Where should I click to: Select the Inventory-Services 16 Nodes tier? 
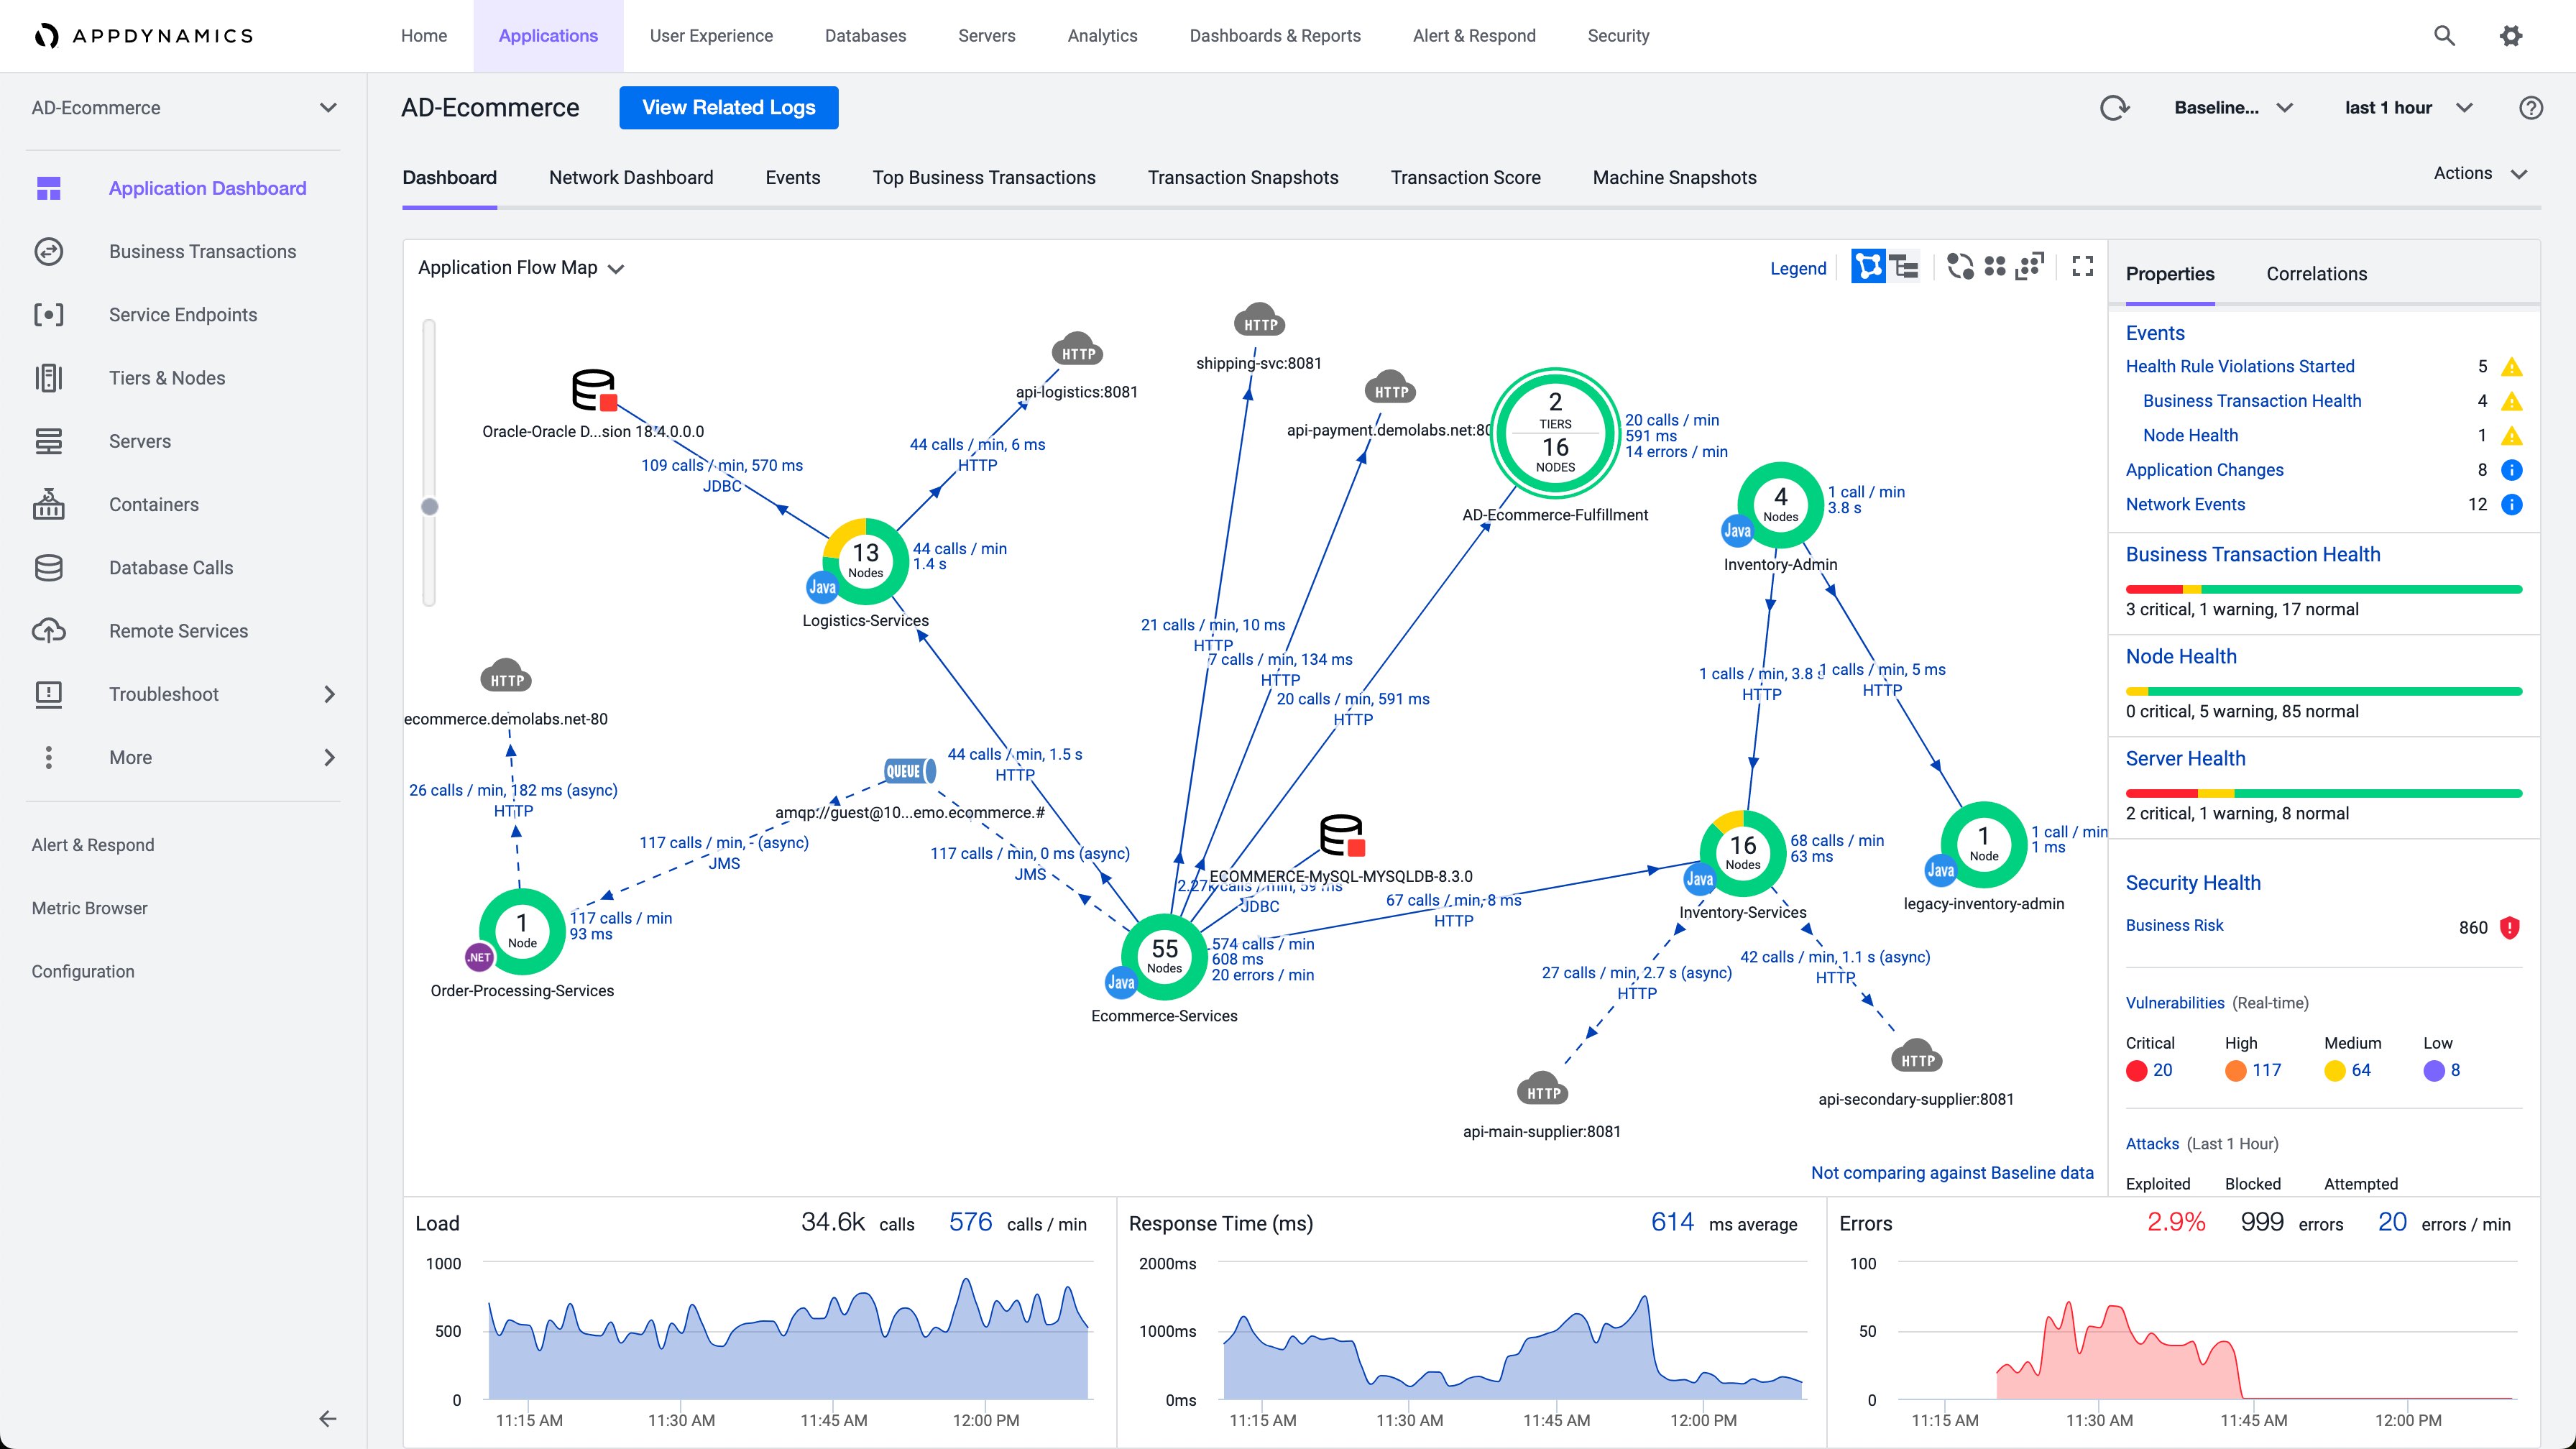pos(1742,853)
